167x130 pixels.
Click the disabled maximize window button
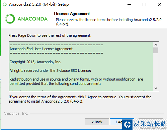[144, 4]
